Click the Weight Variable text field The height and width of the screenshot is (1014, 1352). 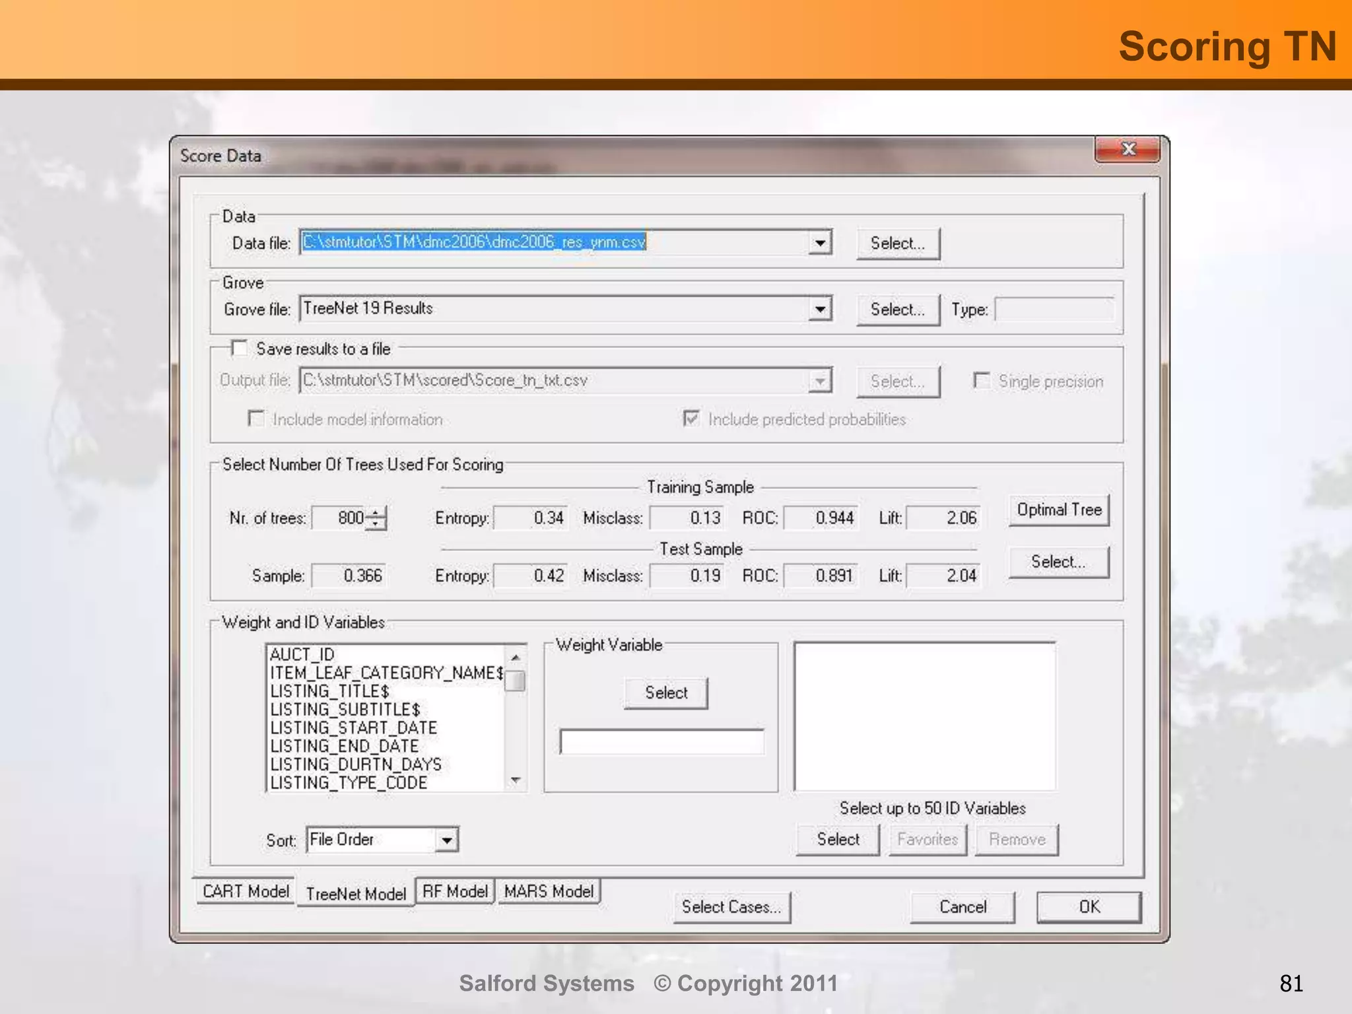(x=661, y=742)
